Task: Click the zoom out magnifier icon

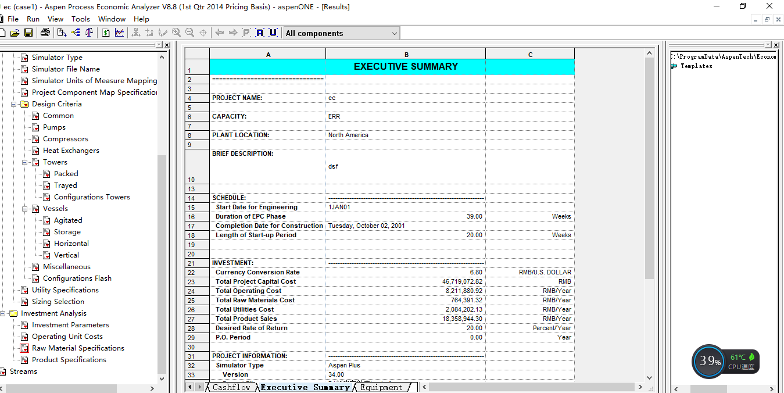Action: (x=189, y=33)
